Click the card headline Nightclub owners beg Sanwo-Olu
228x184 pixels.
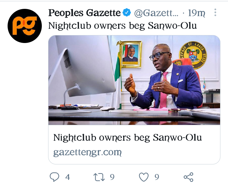[x=128, y=138]
